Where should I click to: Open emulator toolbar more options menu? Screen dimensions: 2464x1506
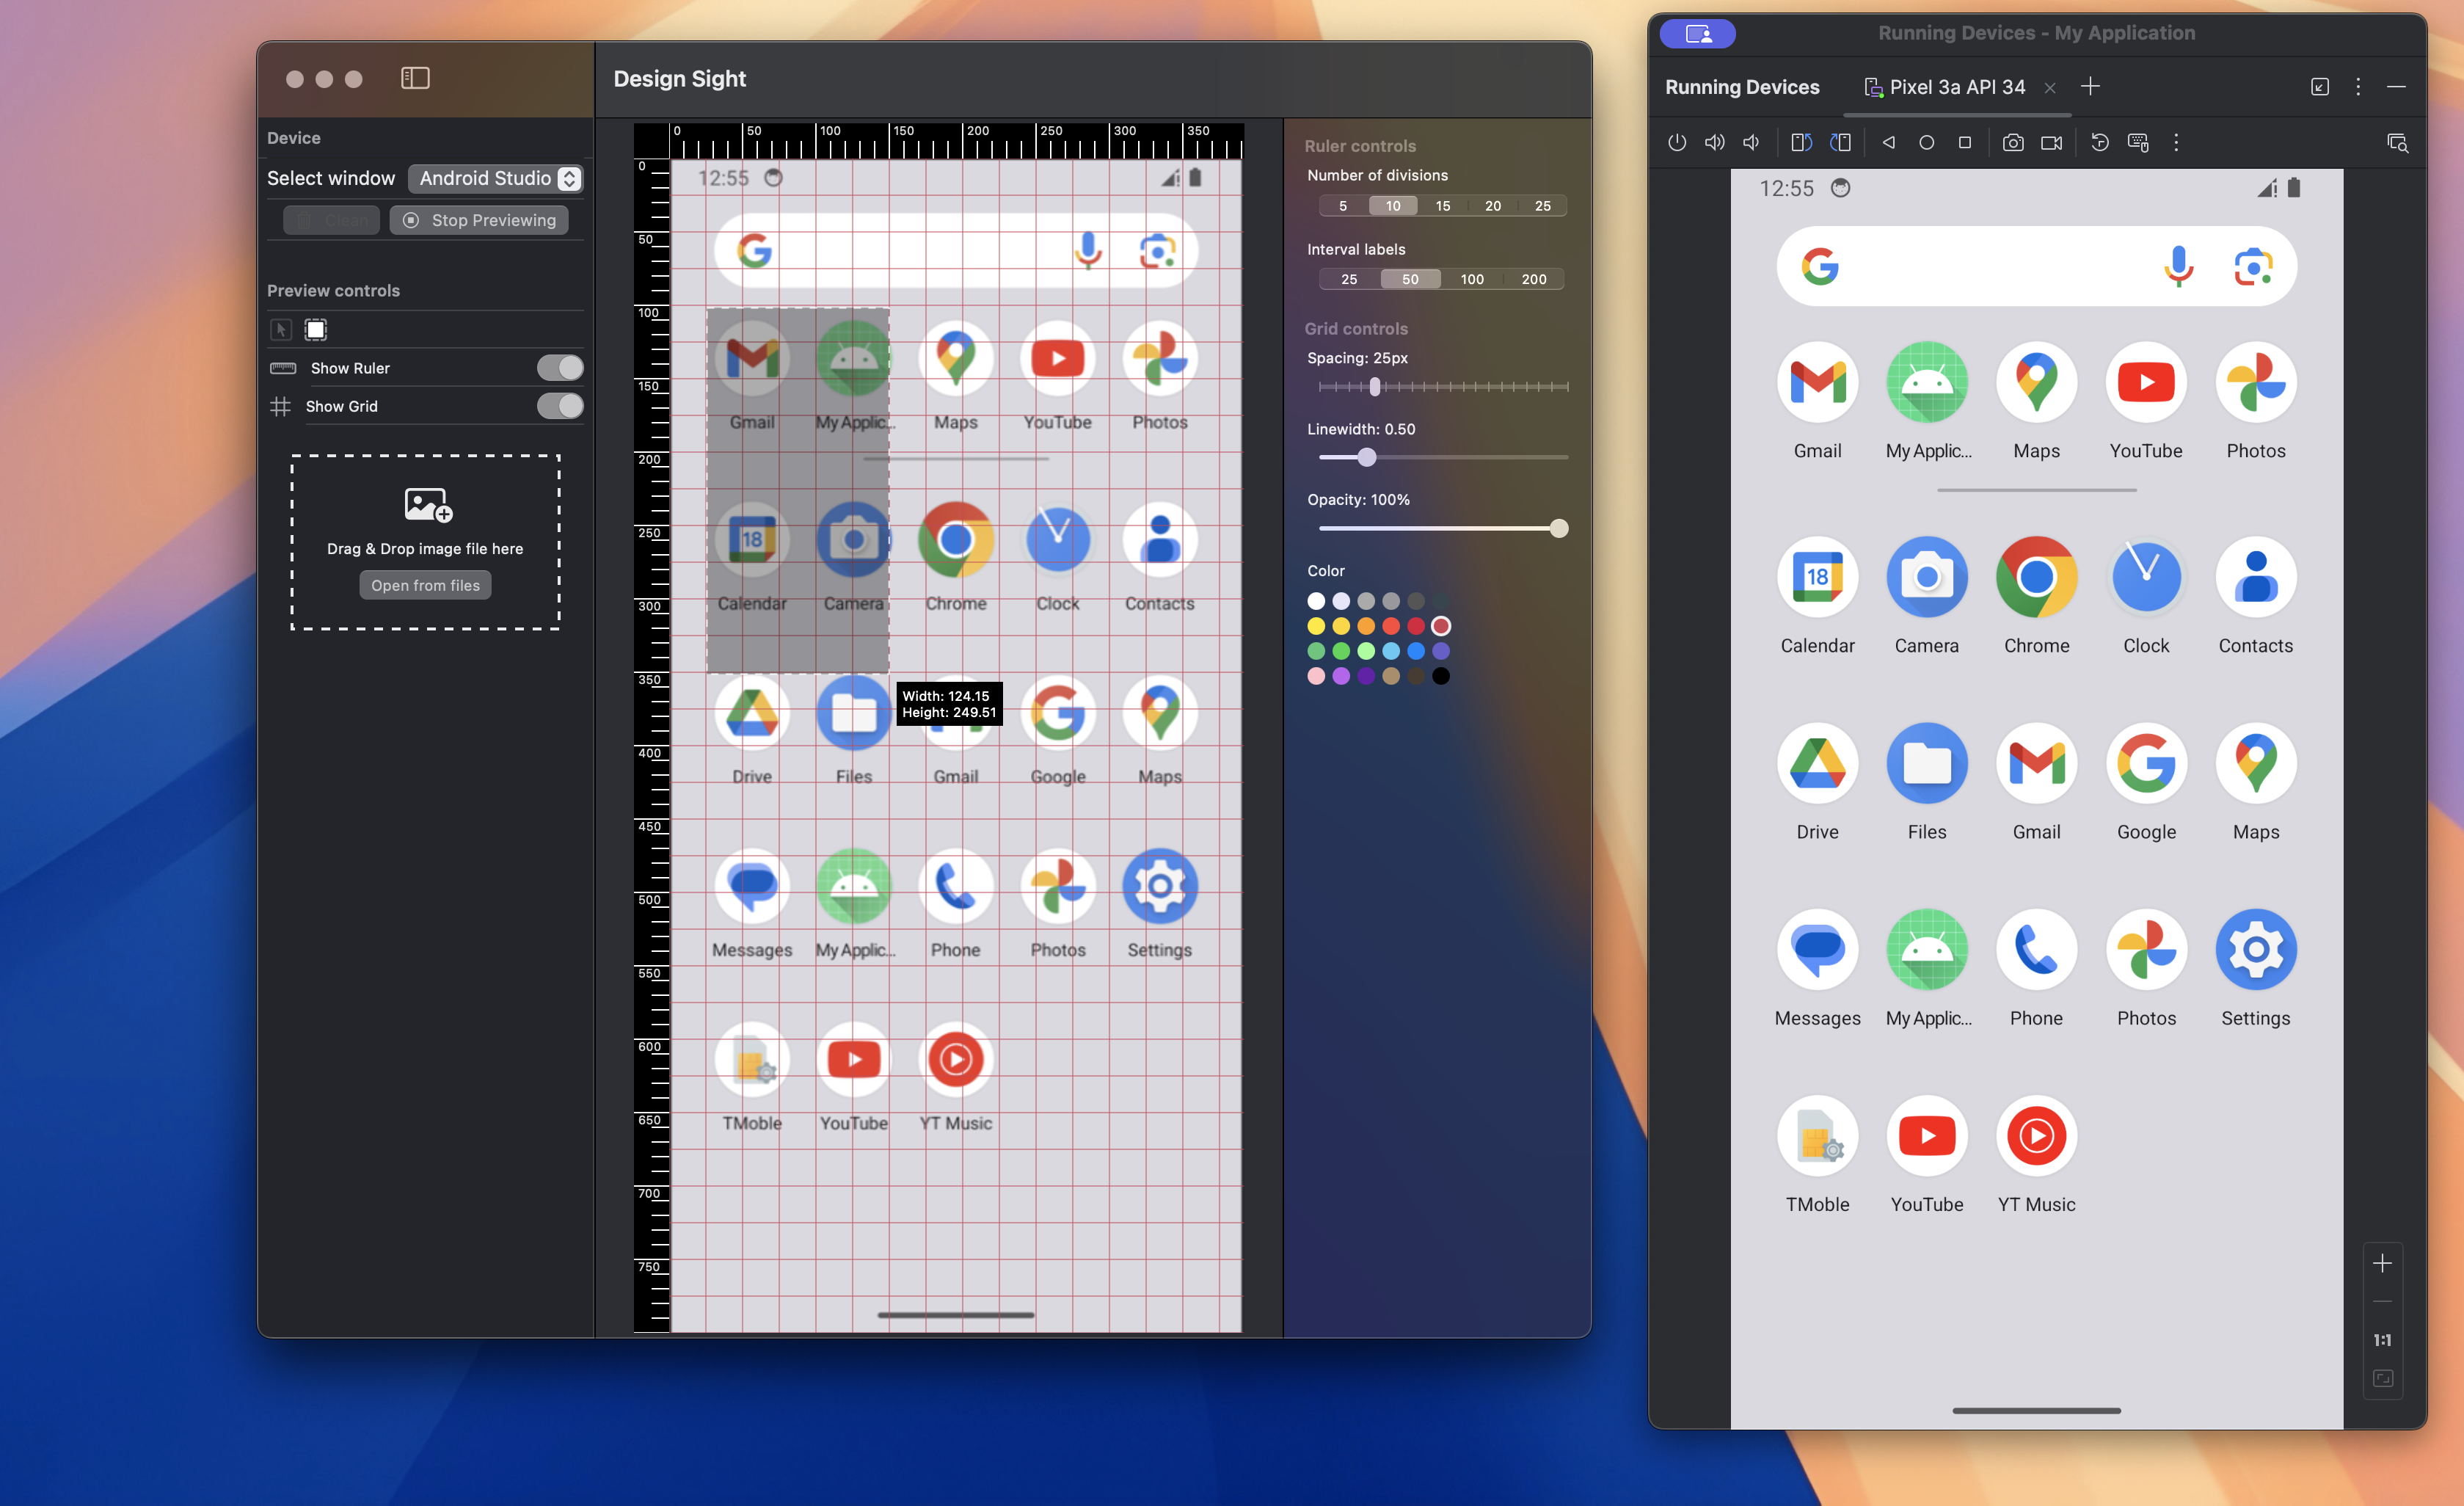[x=2176, y=142]
